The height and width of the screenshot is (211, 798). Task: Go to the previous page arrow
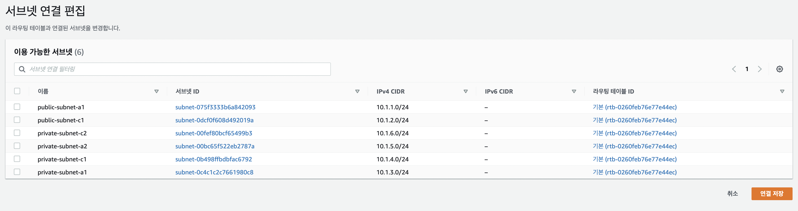click(x=734, y=69)
